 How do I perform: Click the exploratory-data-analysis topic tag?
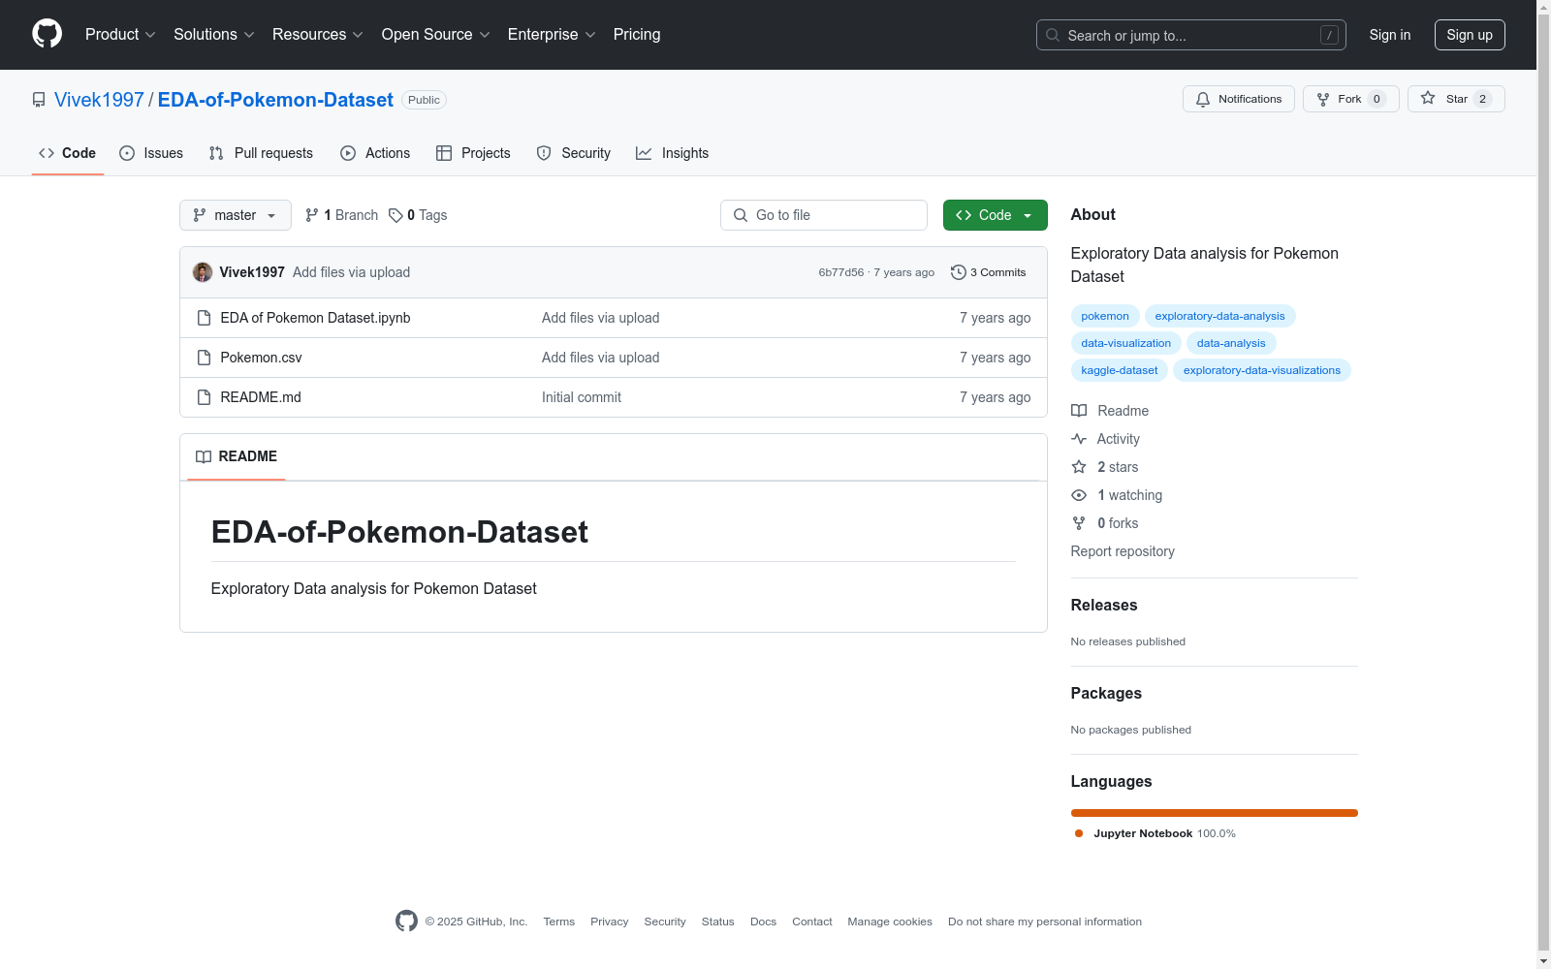(x=1219, y=316)
